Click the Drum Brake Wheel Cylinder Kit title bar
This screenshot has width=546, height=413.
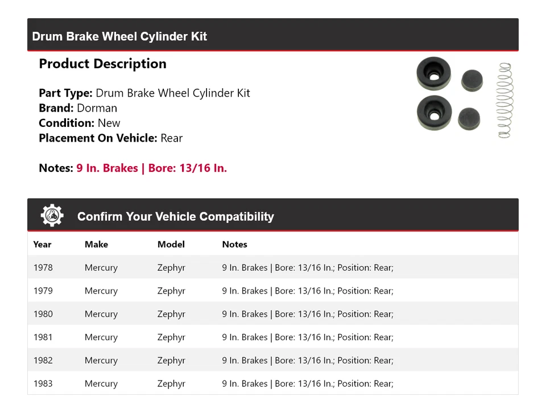pyautogui.click(x=119, y=36)
